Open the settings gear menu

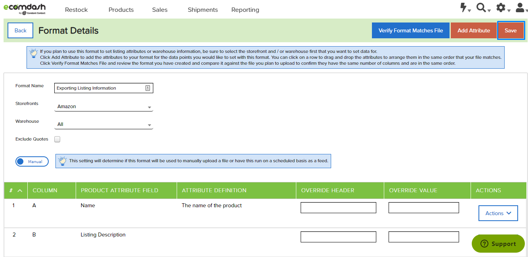(x=503, y=8)
